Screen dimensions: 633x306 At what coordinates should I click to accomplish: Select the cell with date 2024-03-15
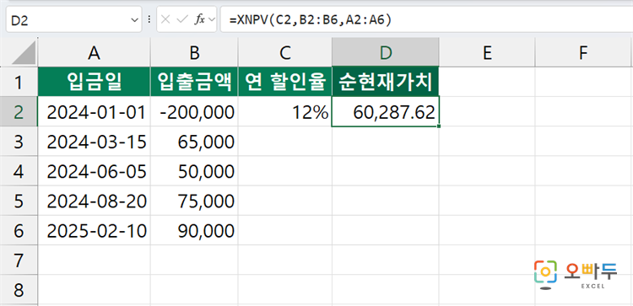(94, 142)
